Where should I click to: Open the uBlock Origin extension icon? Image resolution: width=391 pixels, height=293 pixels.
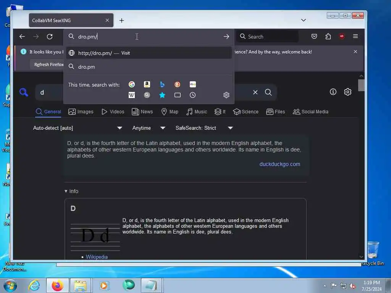[x=342, y=36]
